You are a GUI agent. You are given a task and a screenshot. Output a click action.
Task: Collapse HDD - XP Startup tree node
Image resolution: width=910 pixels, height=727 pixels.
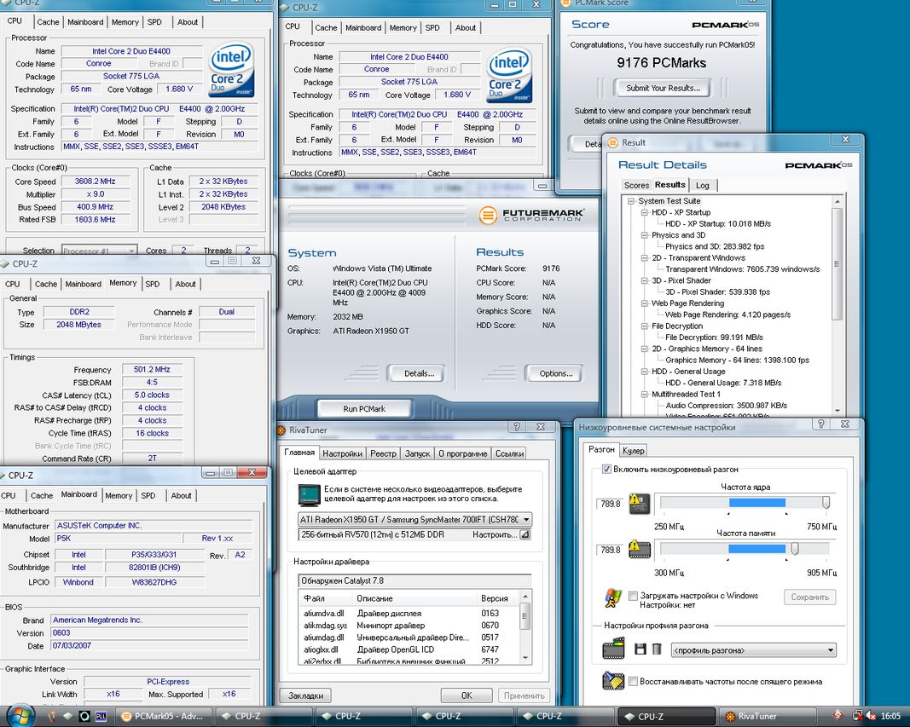click(x=644, y=212)
